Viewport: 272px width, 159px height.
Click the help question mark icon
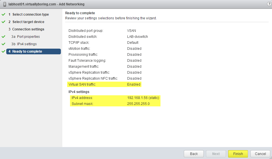pyautogui.click(x=269, y=4)
